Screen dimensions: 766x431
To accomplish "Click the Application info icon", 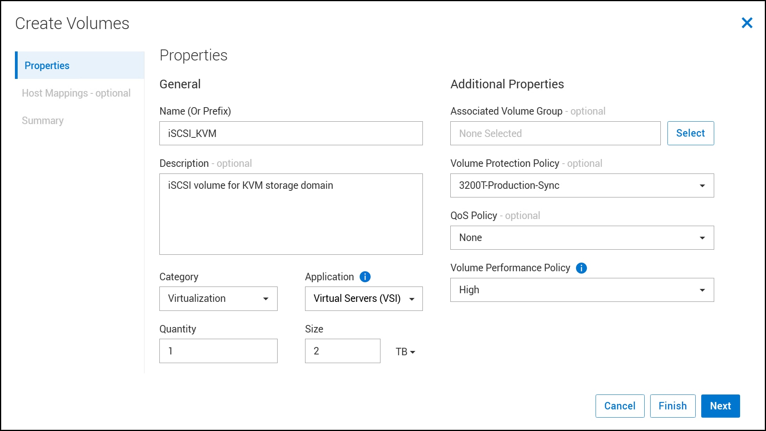I will (x=365, y=277).
